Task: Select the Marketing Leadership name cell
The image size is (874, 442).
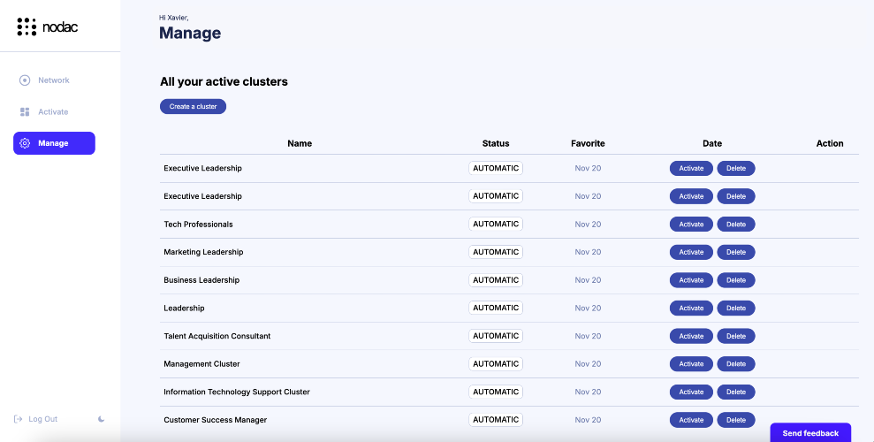Action: [x=203, y=252]
